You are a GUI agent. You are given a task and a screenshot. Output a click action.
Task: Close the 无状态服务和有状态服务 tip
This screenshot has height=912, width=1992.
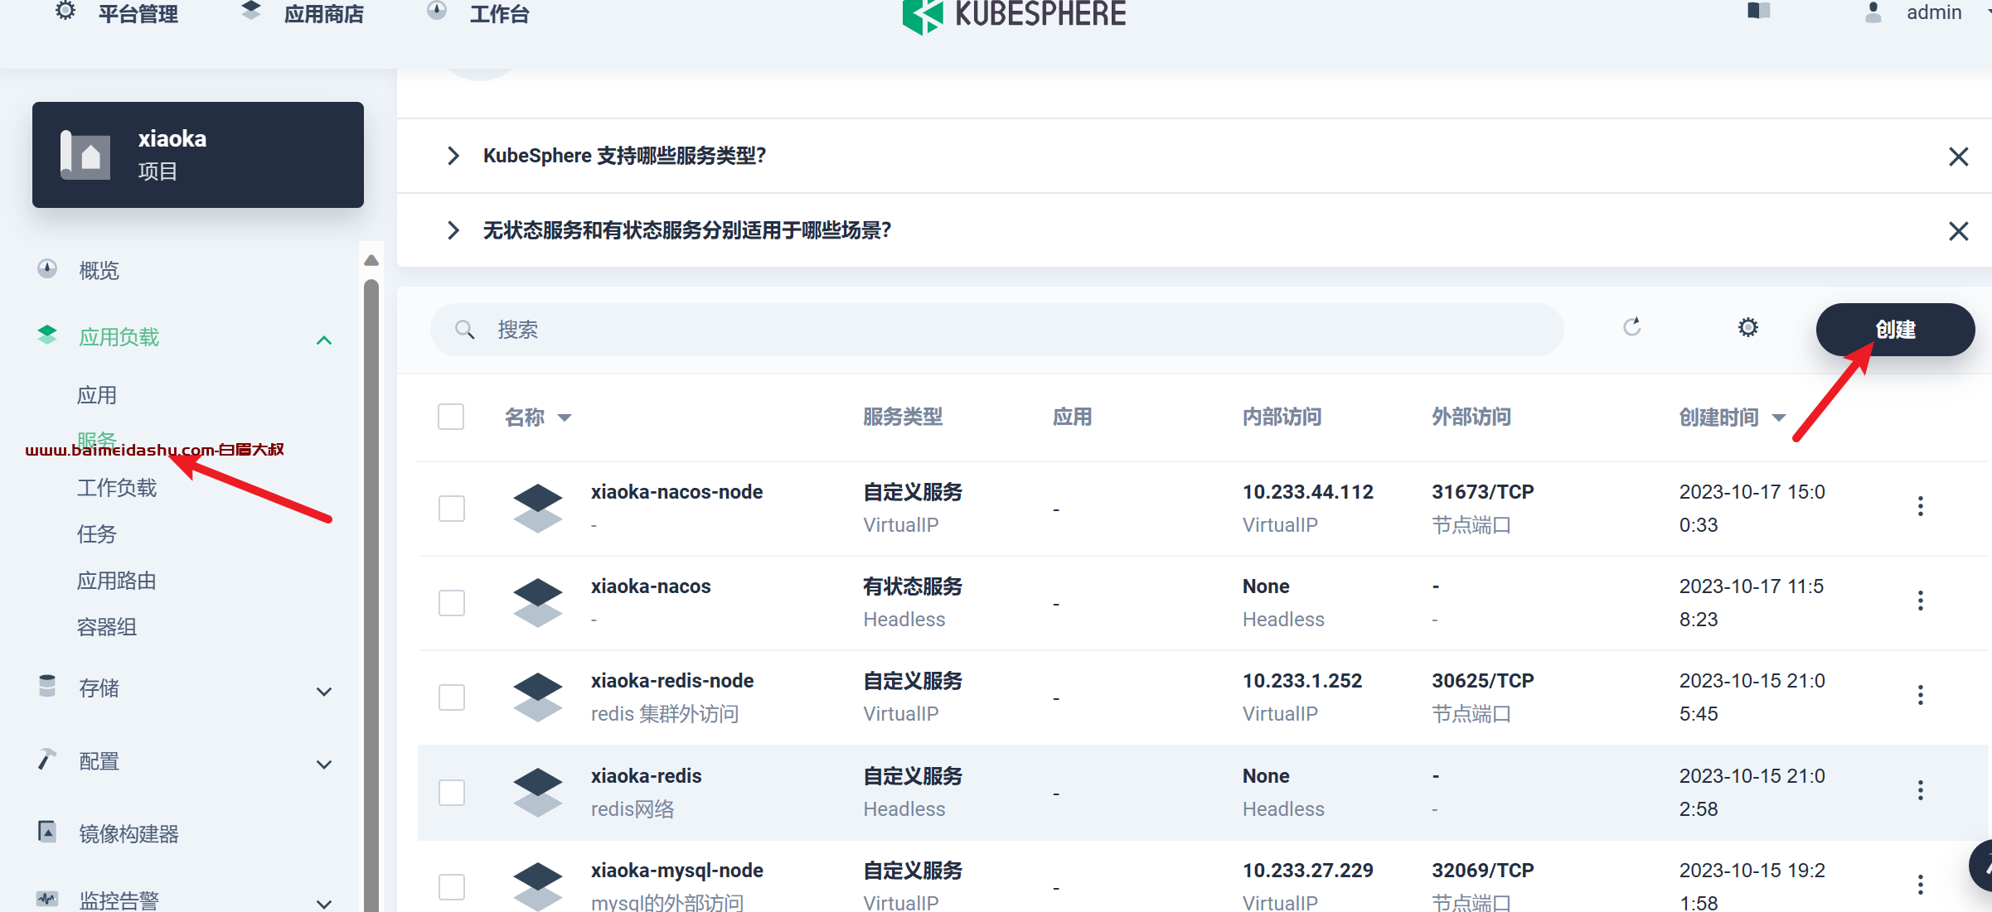tap(1958, 231)
